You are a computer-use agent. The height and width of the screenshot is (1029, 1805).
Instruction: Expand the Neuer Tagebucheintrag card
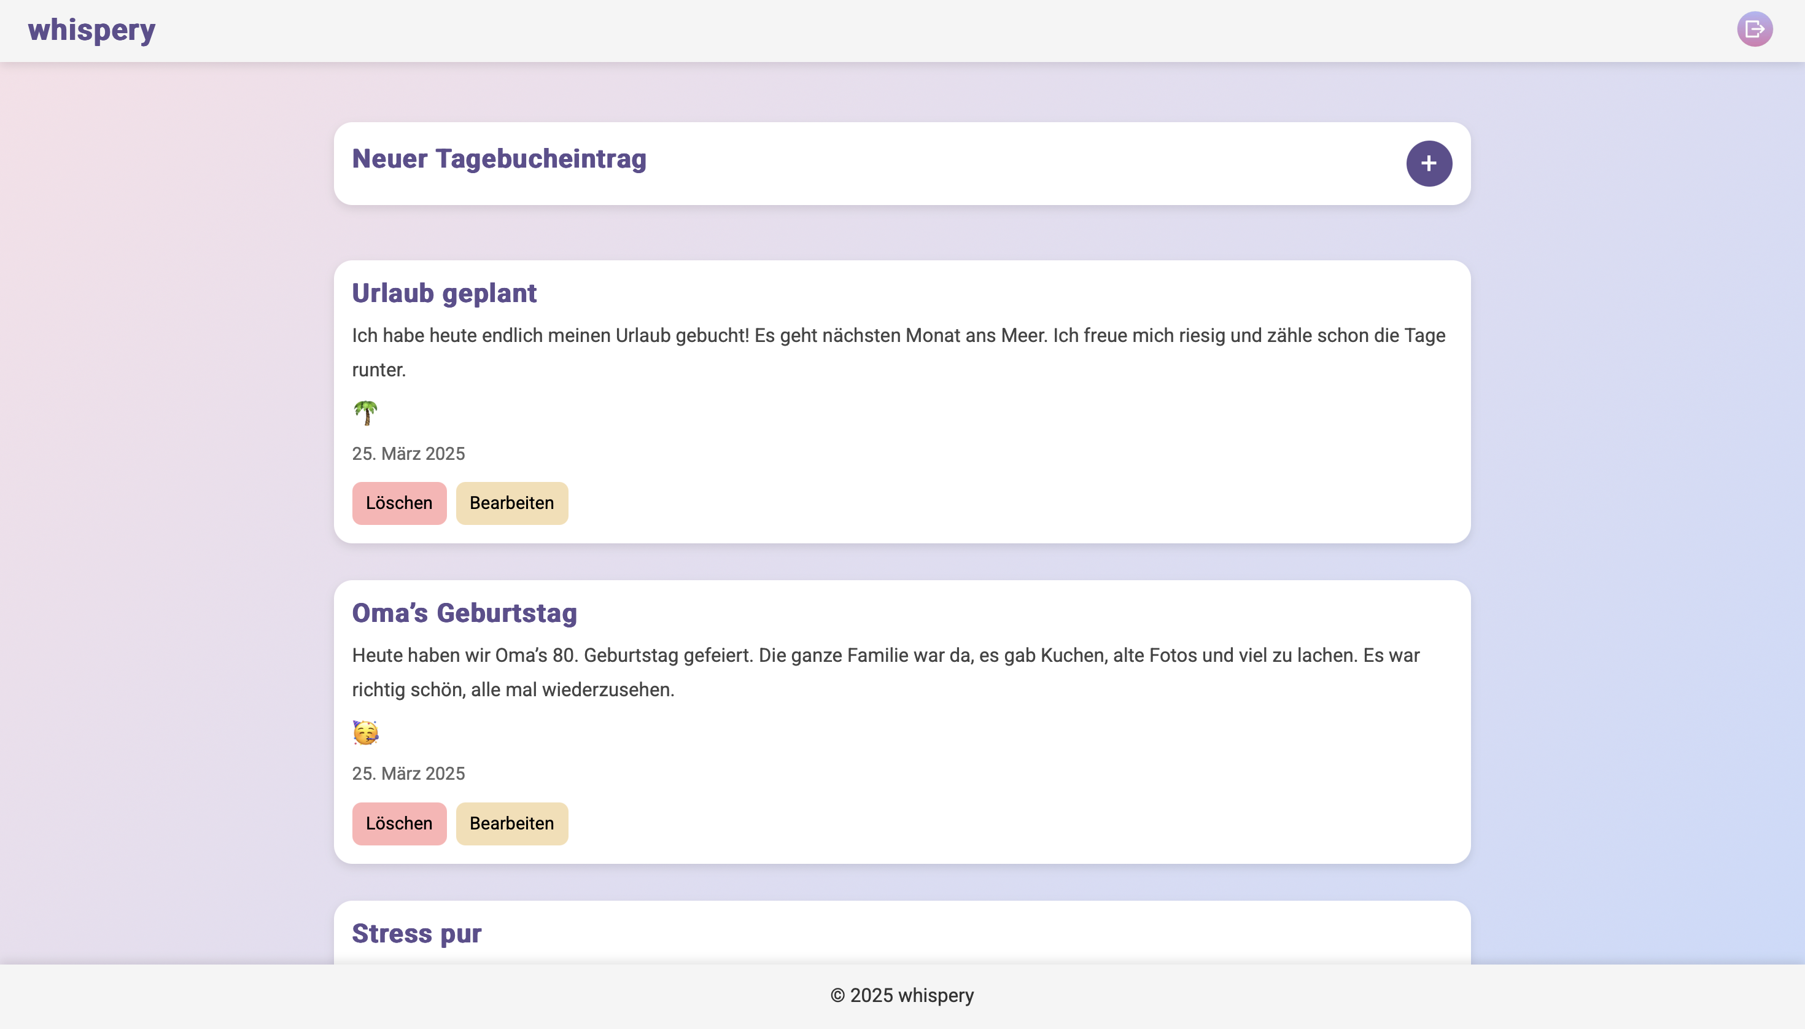pos(1428,163)
